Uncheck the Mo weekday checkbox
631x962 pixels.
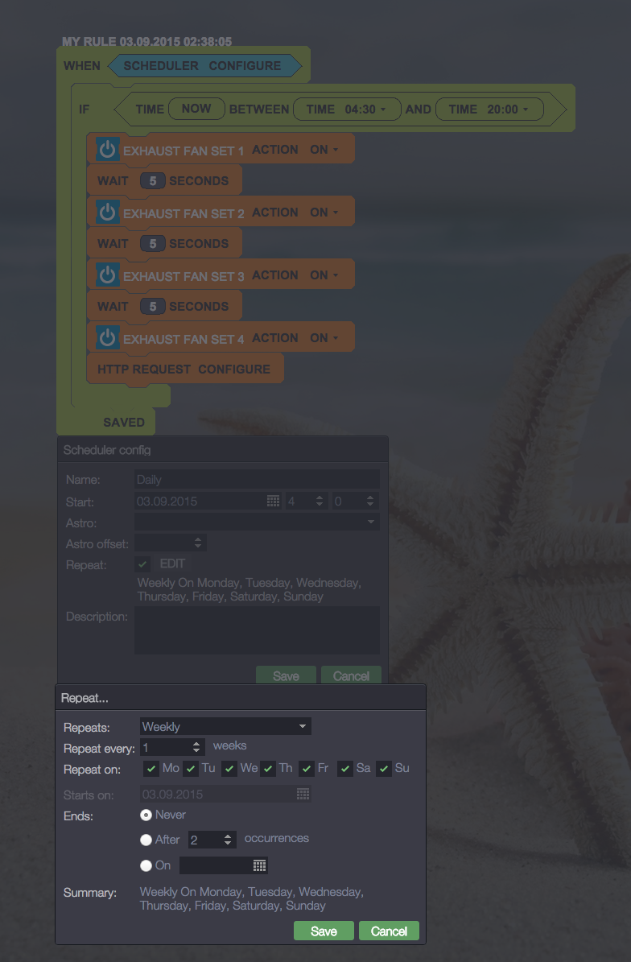[x=151, y=769]
